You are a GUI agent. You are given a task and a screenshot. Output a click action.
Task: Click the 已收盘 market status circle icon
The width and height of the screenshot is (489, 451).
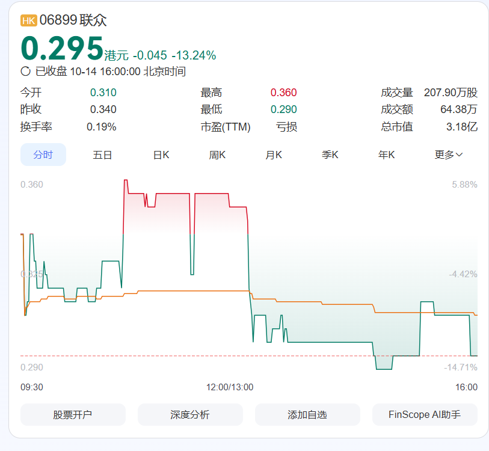25,70
